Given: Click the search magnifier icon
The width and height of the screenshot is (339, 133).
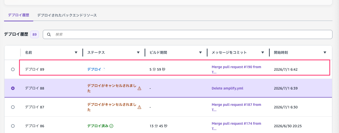Looking at the screenshot, I should (49, 34).
